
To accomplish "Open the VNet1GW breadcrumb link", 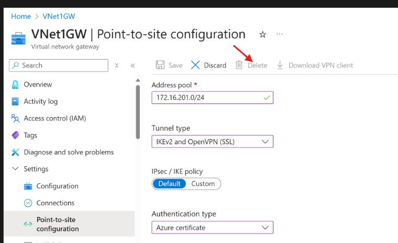I will pos(59,16).
